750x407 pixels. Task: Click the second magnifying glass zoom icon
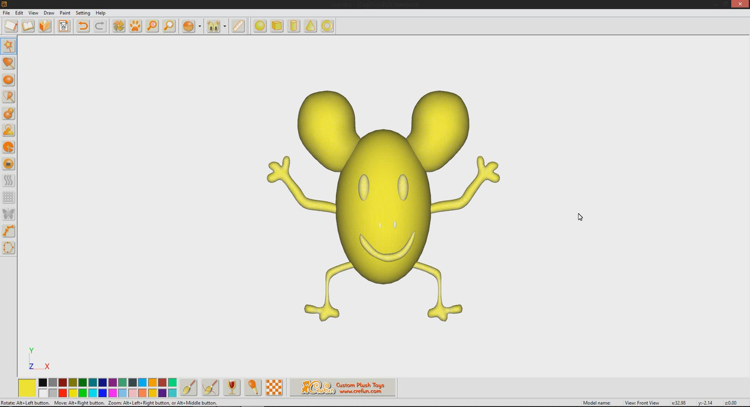(x=169, y=26)
